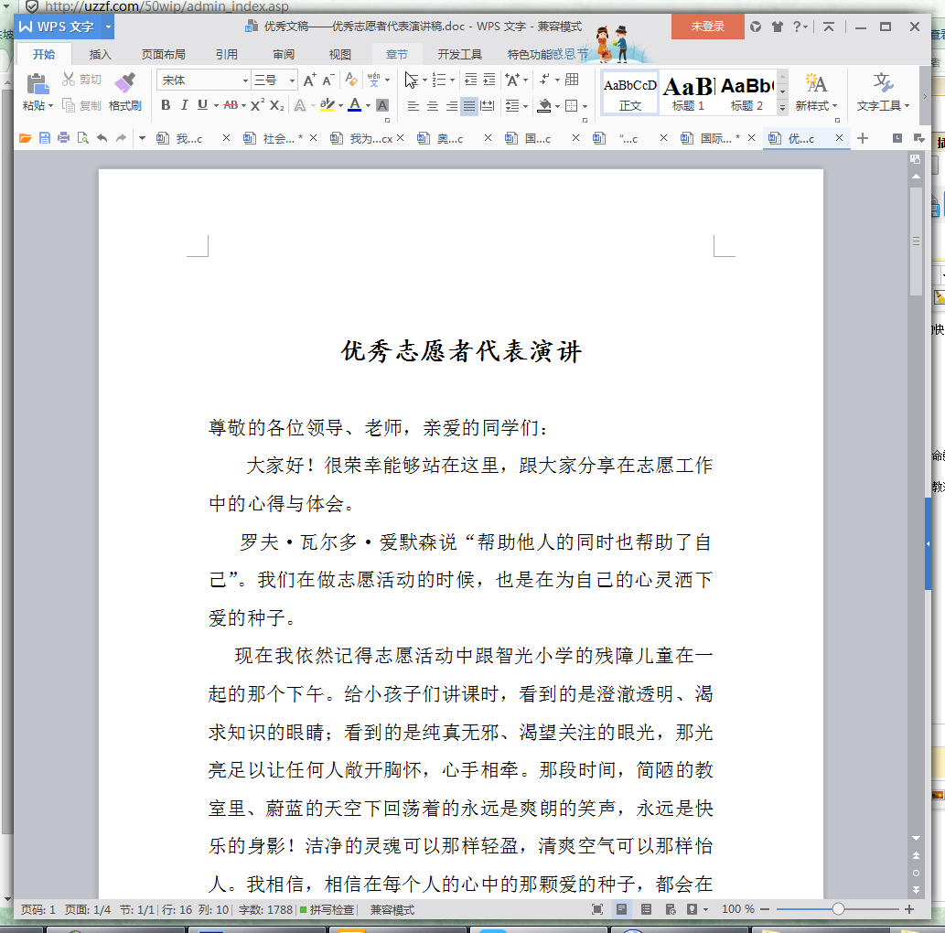The height and width of the screenshot is (933, 945).
Task: Cut selection with the scissors icon
Action: 69,79
